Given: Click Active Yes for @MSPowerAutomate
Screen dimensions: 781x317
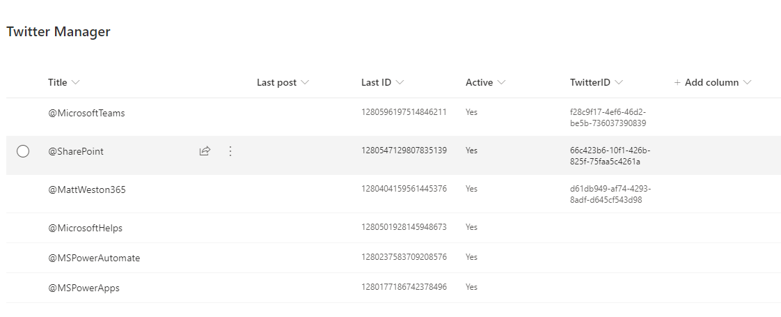Looking at the screenshot, I should [x=471, y=257].
